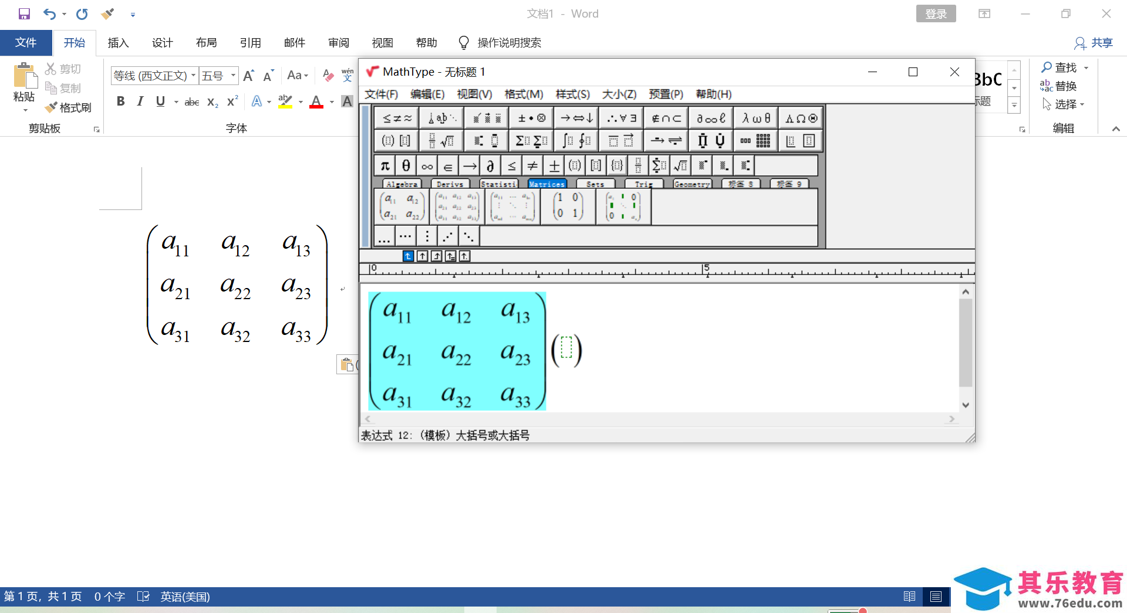Open the font name dropdown in Word
The height and width of the screenshot is (613, 1127).
point(193,76)
